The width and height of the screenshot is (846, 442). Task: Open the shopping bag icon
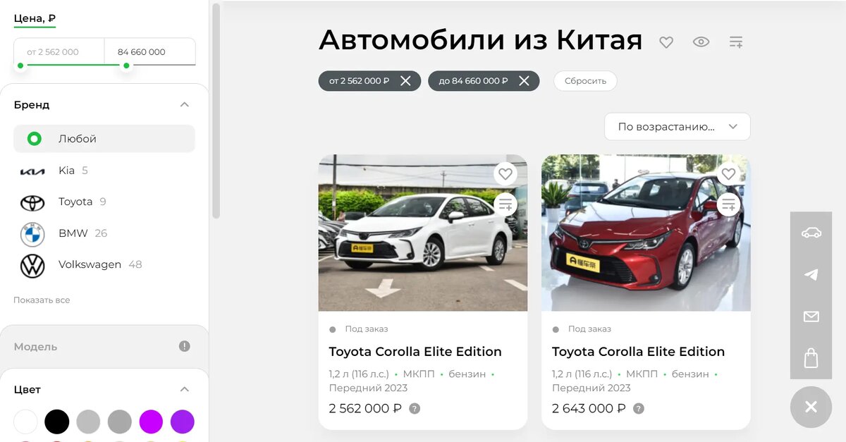tap(811, 358)
